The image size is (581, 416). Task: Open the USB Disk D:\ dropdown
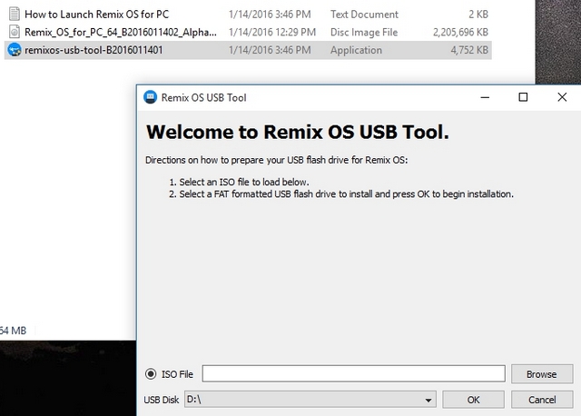(x=310, y=400)
